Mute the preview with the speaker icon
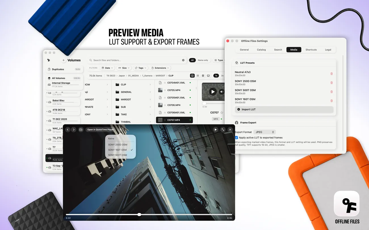The image size is (369, 230). (x=222, y=92)
